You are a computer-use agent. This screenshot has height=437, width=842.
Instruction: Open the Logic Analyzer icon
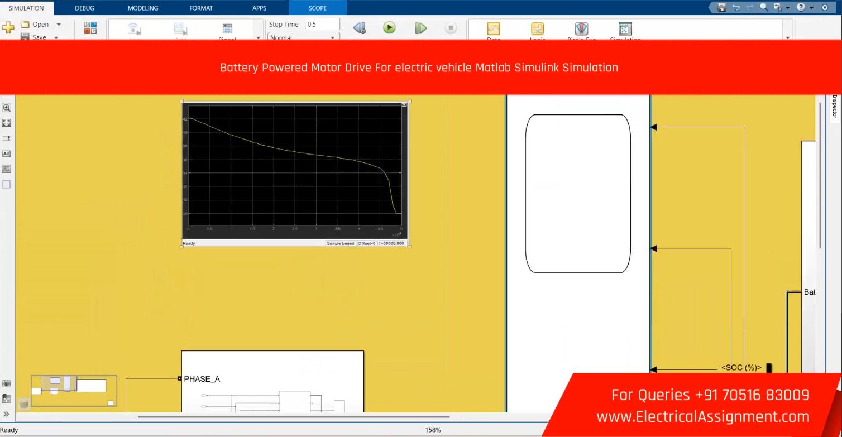tap(537, 29)
